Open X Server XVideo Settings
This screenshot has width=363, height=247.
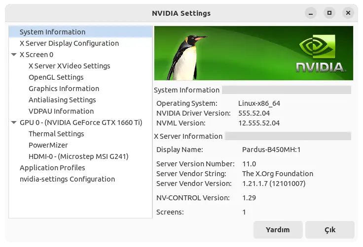[69, 66]
